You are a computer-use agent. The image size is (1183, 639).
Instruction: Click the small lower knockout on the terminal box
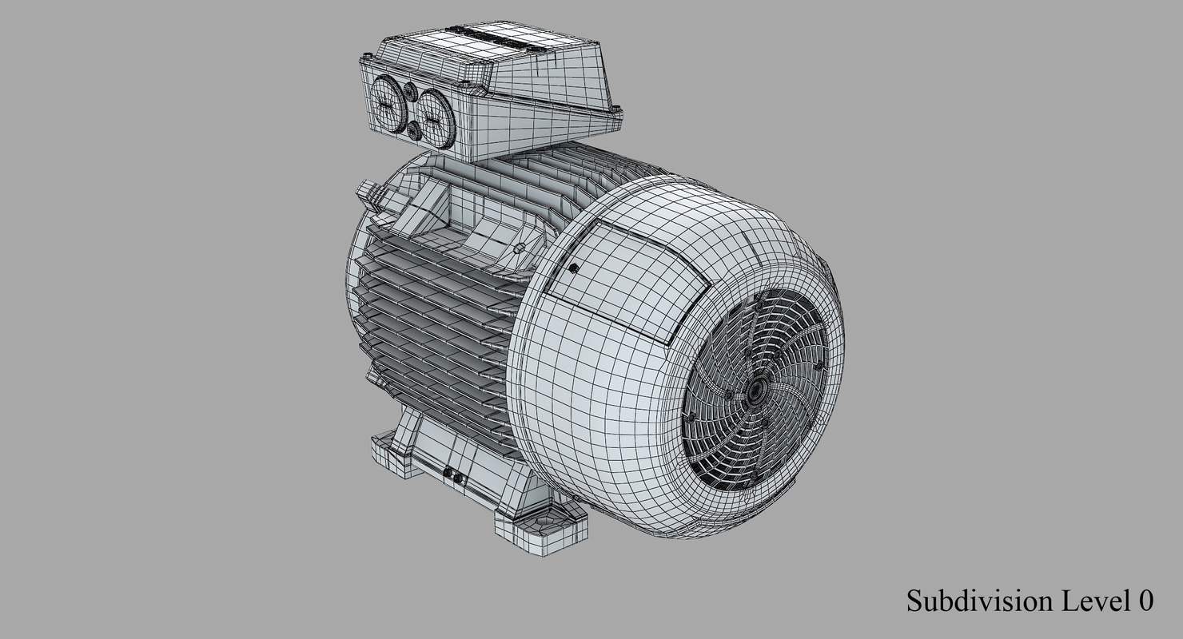413,130
